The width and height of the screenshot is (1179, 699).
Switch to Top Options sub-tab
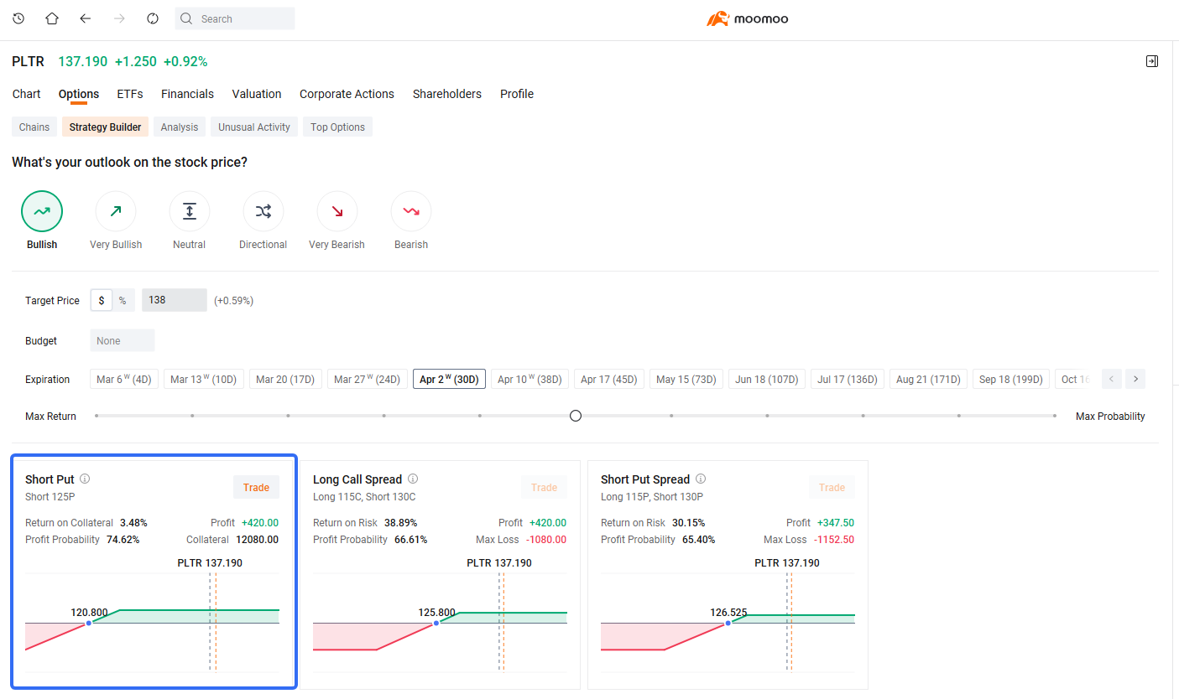pos(337,127)
